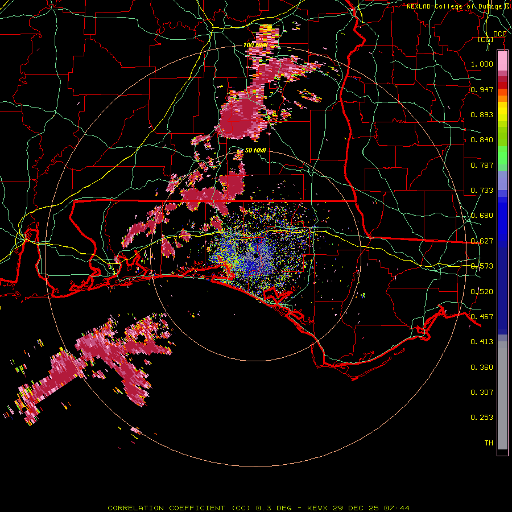Select the 0.627 scale value

[x=482, y=241]
